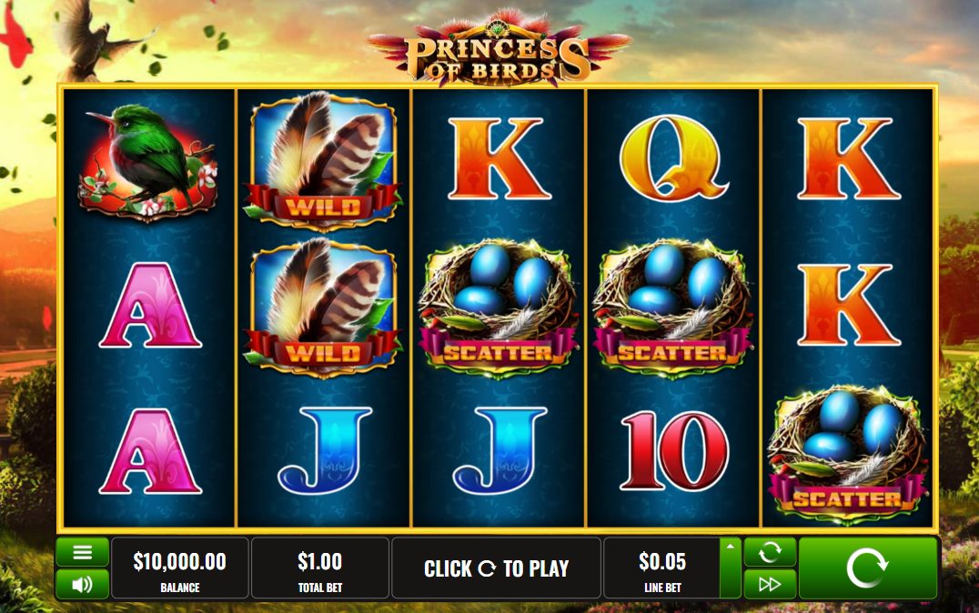Image resolution: width=979 pixels, height=613 pixels.
Task: Click the blue J on third reel
Action: [x=500, y=449]
